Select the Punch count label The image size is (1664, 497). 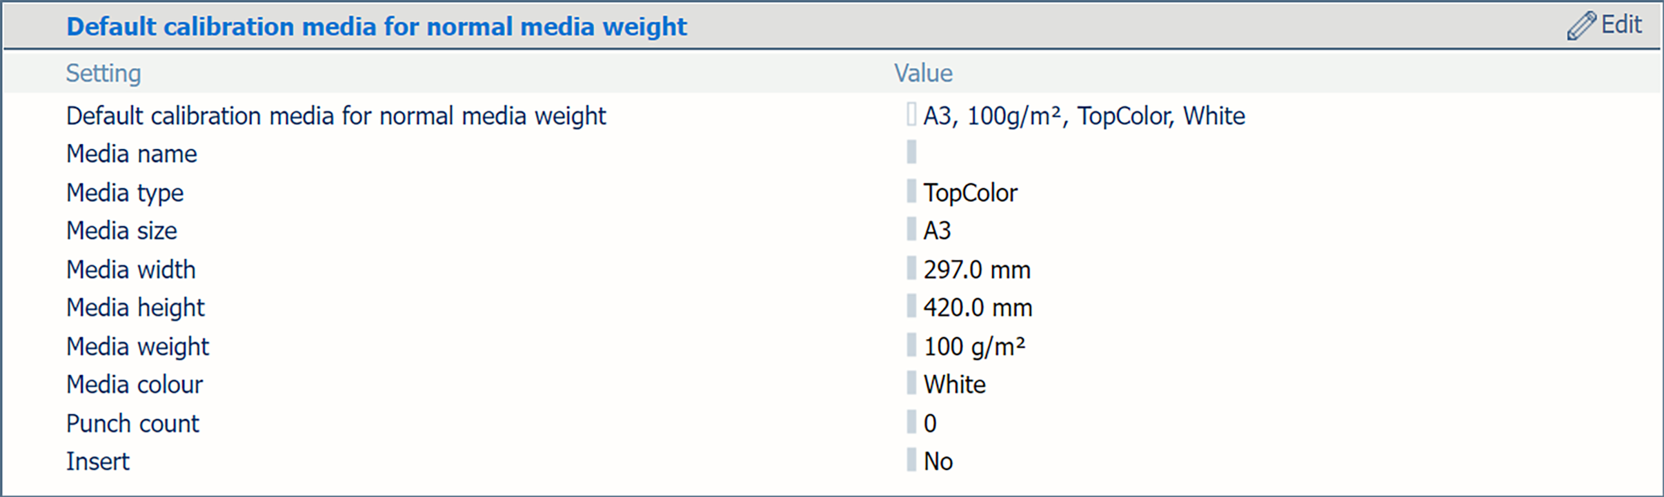click(132, 423)
